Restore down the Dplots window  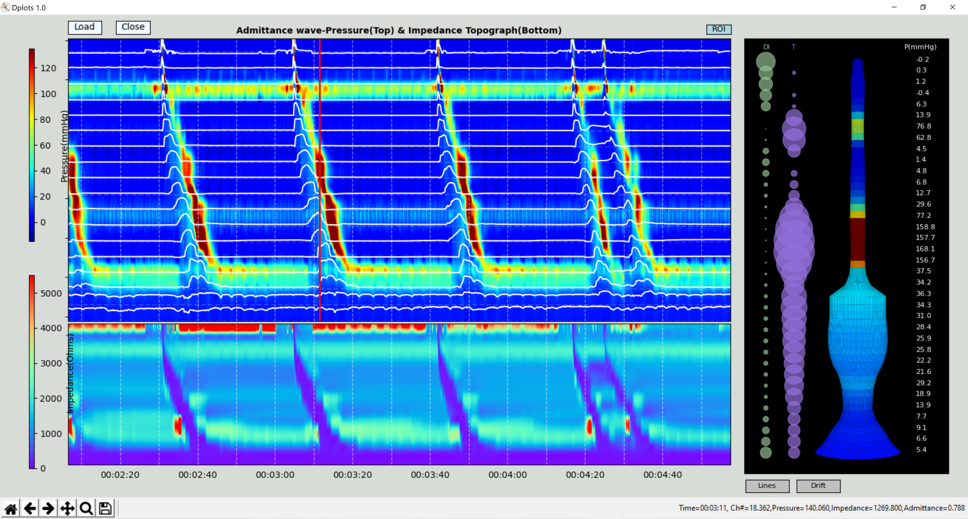click(923, 7)
